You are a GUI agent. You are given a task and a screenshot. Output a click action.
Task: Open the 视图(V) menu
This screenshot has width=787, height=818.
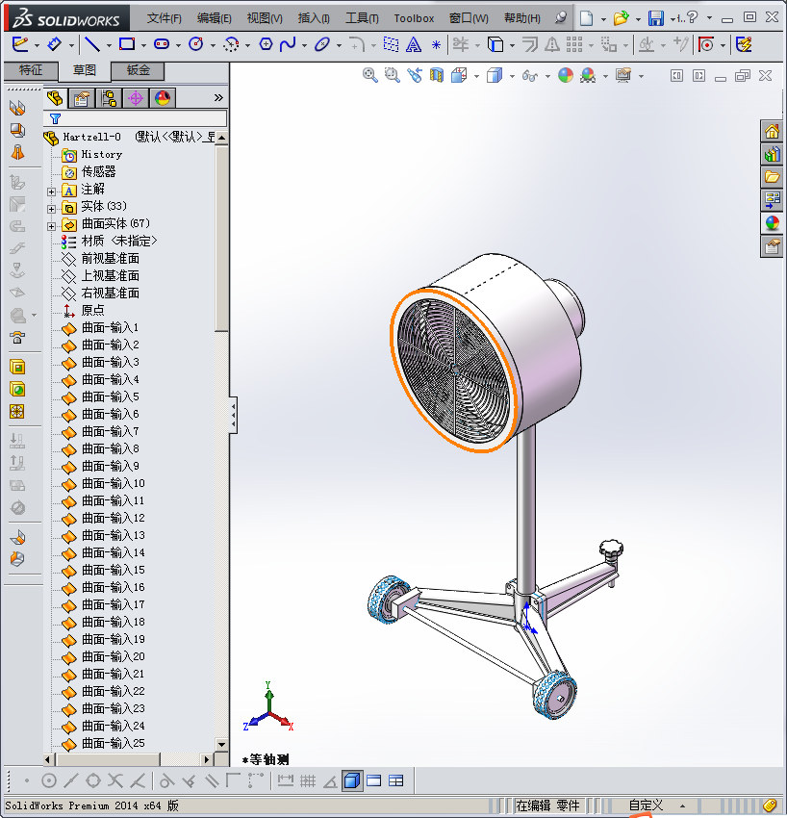pos(265,18)
